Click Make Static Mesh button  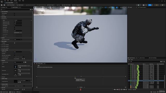[x=66, y=5]
